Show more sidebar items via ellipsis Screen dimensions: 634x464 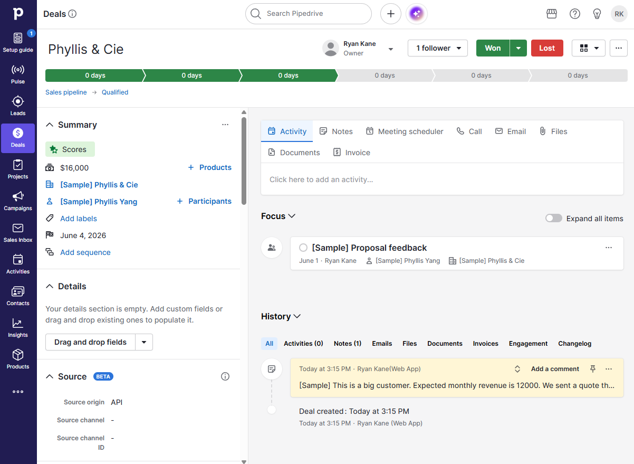coord(18,392)
